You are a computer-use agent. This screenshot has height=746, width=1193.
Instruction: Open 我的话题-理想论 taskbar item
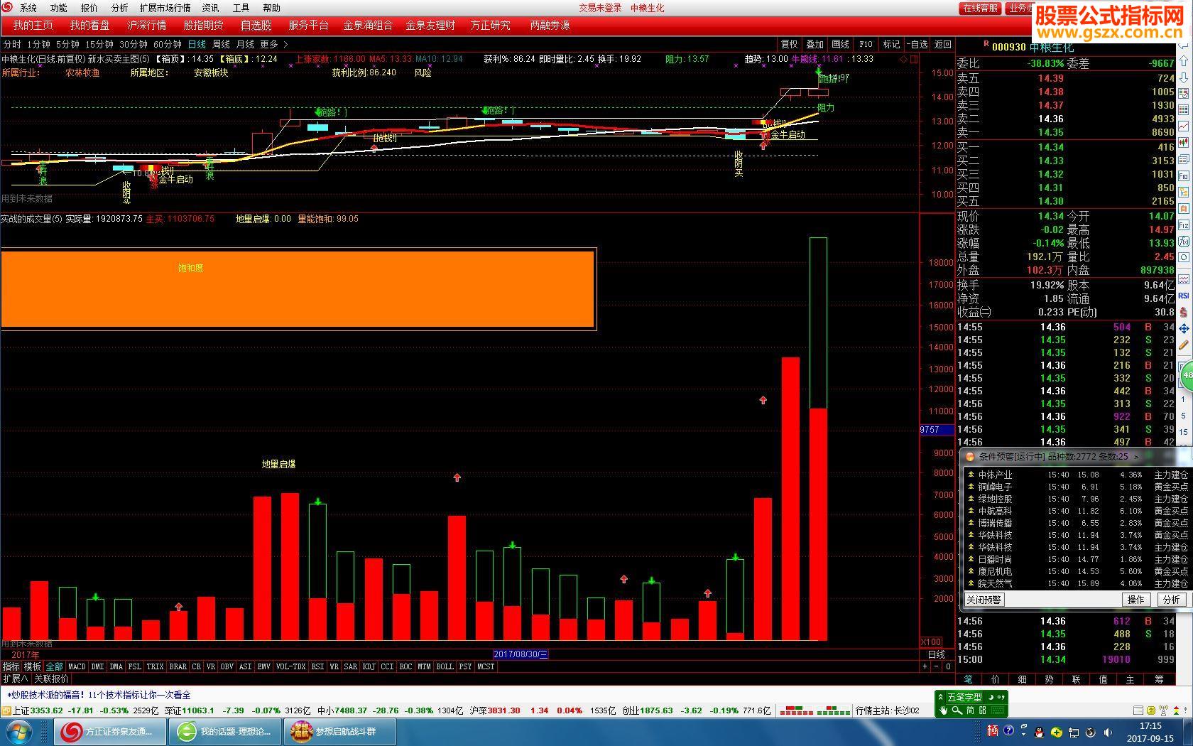pyautogui.click(x=226, y=731)
